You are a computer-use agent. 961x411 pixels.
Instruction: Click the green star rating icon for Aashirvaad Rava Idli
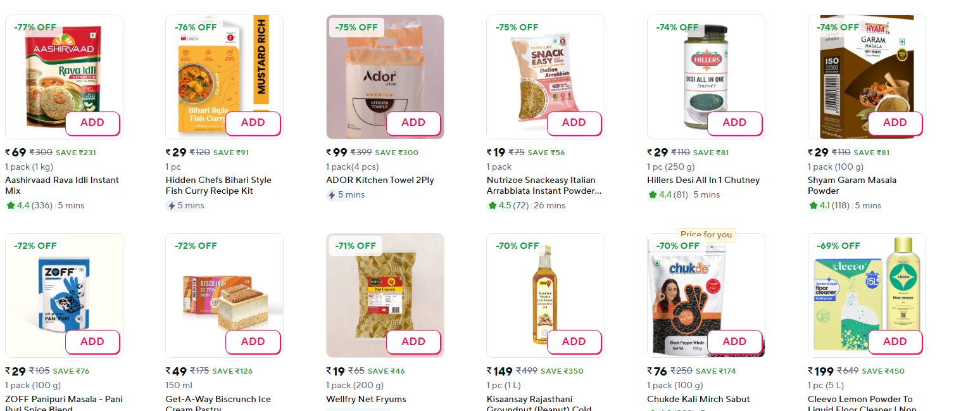(x=10, y=205)
